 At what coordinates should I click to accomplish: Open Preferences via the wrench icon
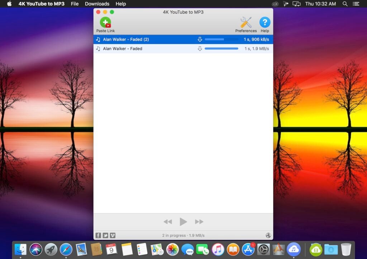tap(246, 22)
